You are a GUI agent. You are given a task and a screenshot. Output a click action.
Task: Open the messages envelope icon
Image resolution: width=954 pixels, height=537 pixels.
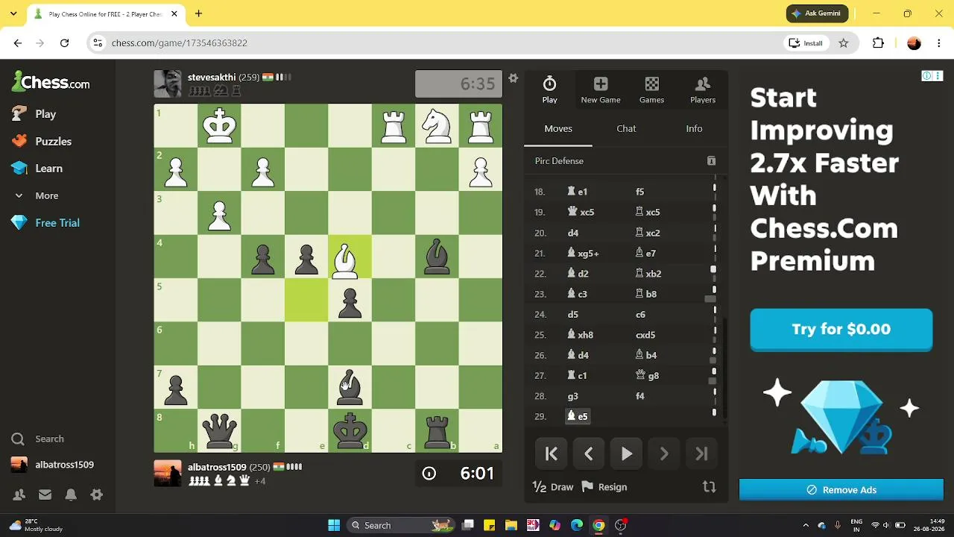point(45,494)
